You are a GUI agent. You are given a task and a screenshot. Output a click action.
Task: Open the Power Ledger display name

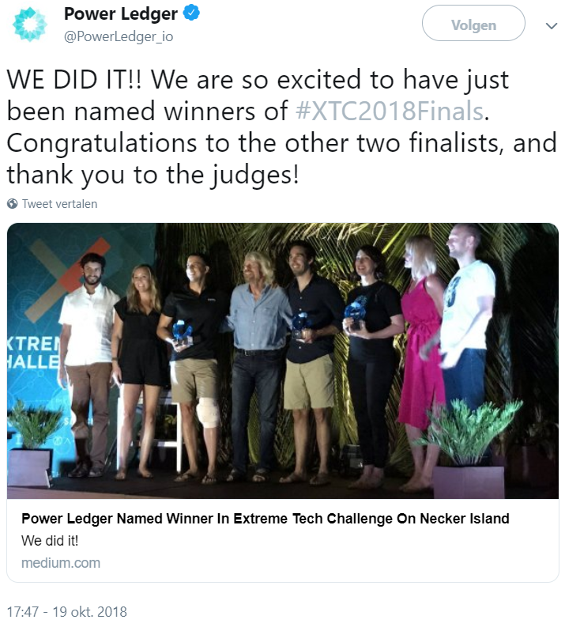click(120, 13)
